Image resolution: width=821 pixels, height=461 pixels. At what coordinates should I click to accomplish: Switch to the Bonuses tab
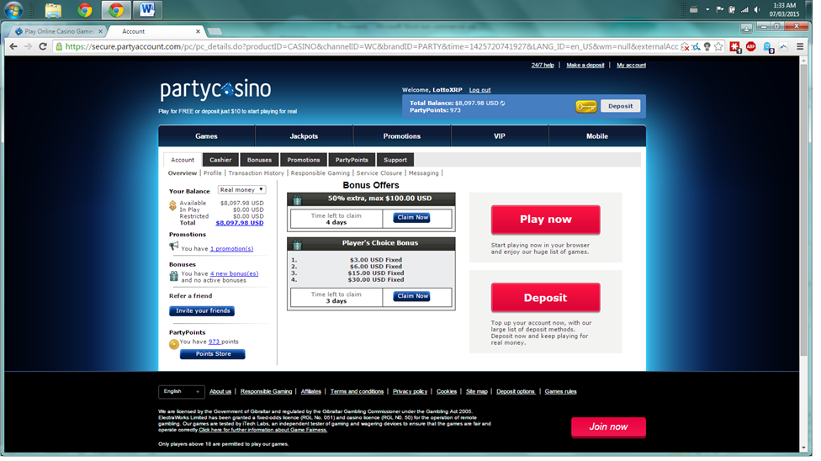pyautogui.click(x=259, y=161)
